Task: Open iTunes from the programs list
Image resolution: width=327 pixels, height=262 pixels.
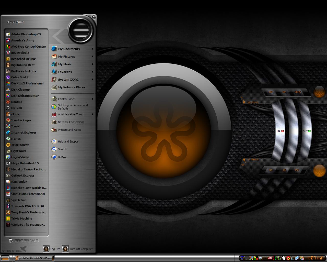Action: click(x=16, y=139)
